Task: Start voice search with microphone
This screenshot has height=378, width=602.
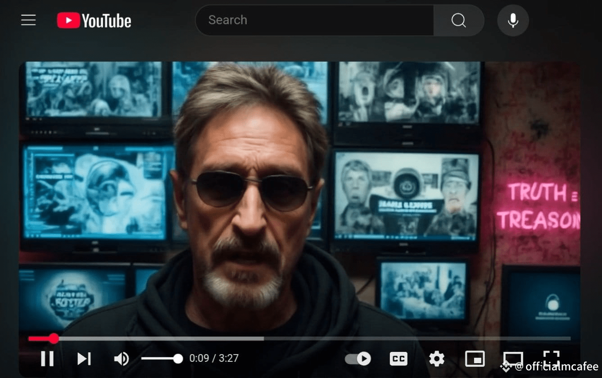Action: (x=513, y=20)
